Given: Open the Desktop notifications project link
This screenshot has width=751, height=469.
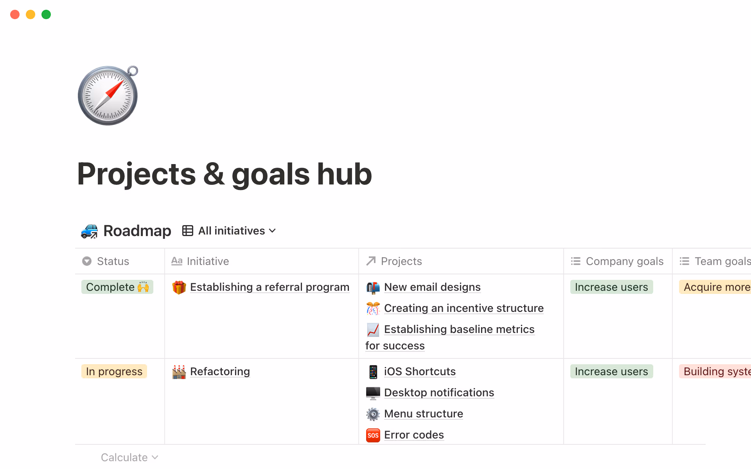Looking at the screenshot, I should 439,392.
